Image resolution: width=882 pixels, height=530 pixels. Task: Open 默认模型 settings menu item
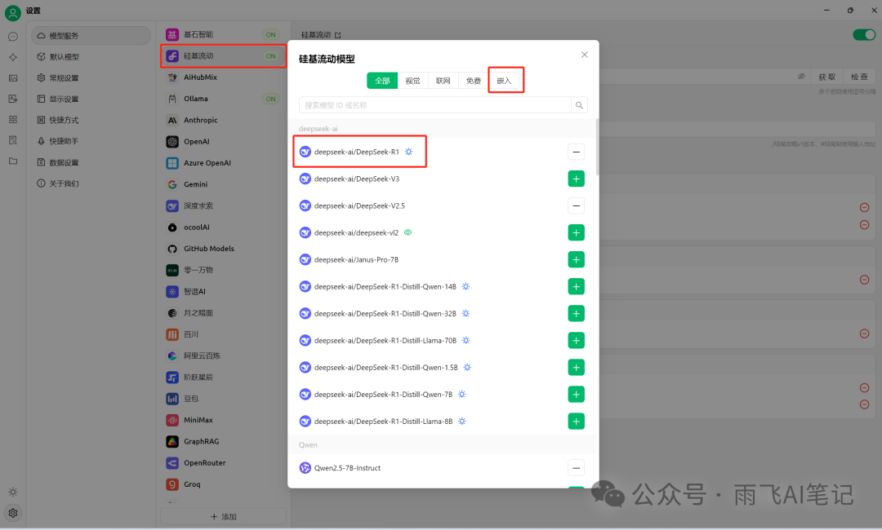[x=91, y=57]
